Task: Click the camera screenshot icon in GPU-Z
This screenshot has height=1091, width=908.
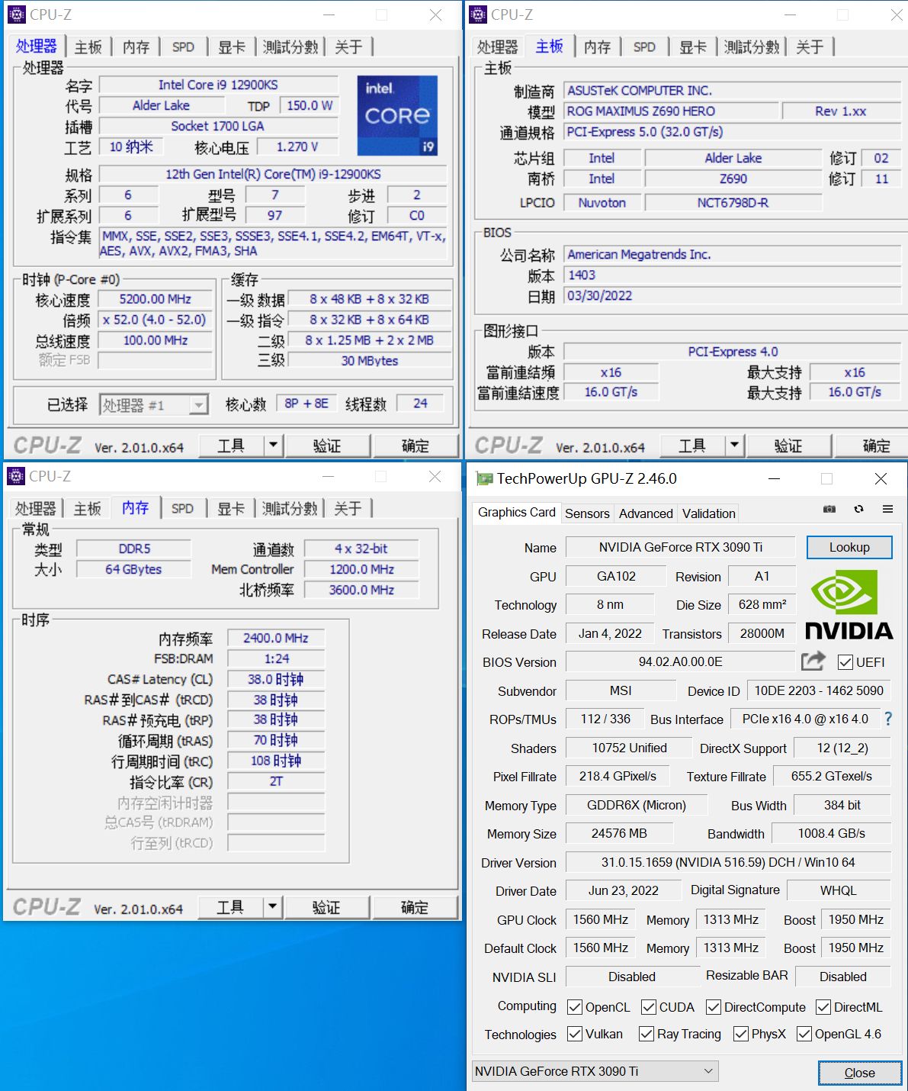Action: click(x=829, y=509)
